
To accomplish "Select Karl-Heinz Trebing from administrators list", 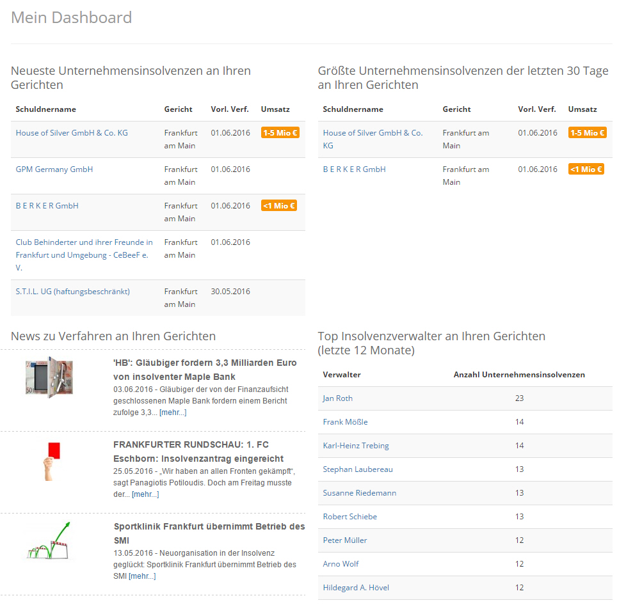I will pos(356,446).
